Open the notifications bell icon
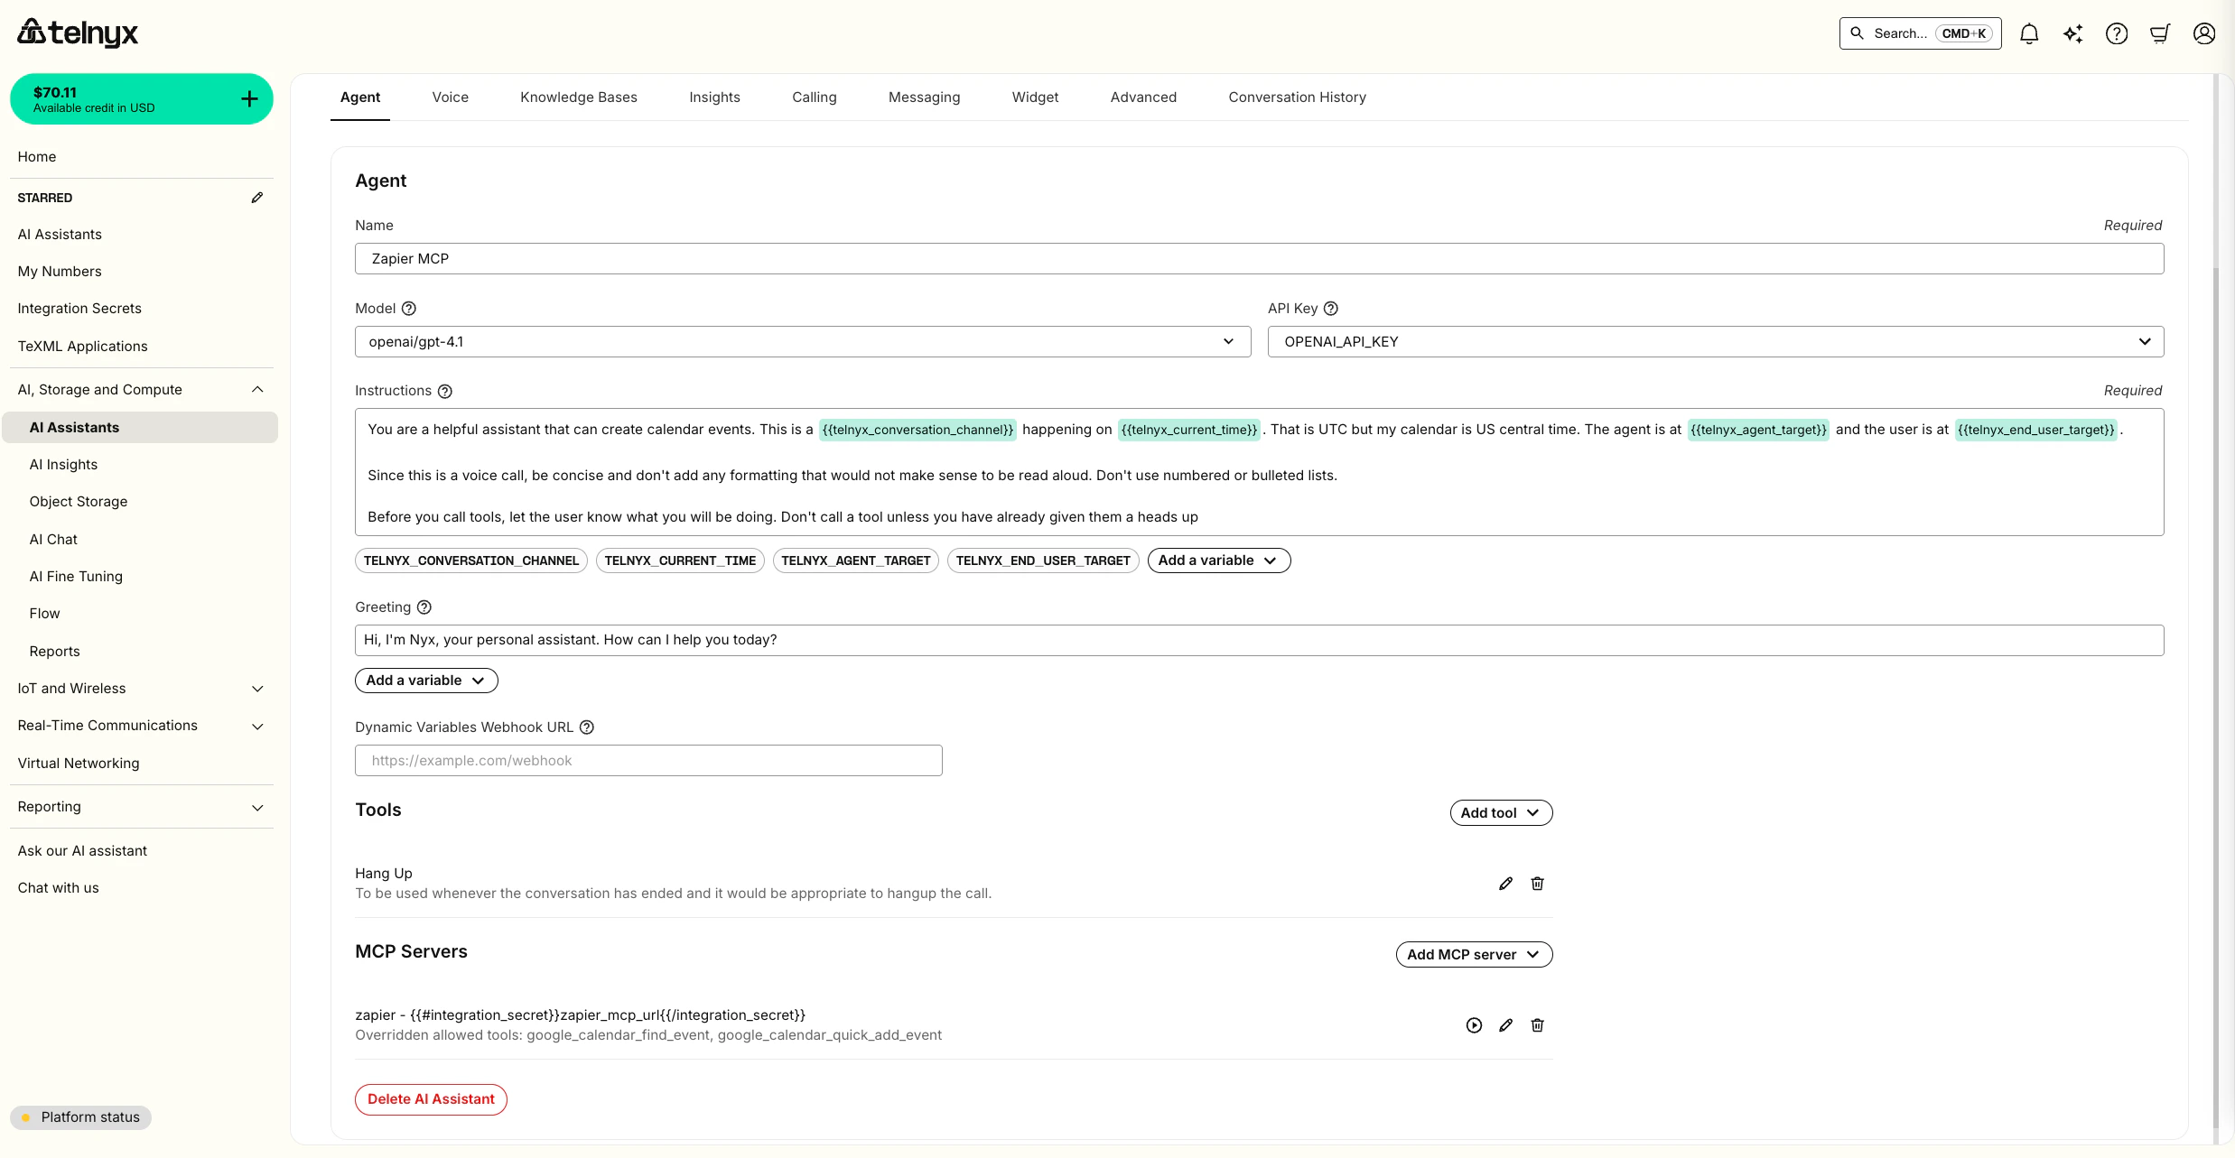Image resolution: width=2235 pixels, height=1158 pixels. point(2029,33)
